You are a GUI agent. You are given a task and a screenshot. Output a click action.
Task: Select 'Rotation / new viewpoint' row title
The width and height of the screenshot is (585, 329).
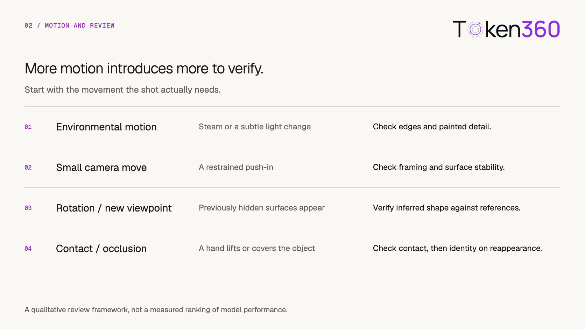tap(114, 208)
